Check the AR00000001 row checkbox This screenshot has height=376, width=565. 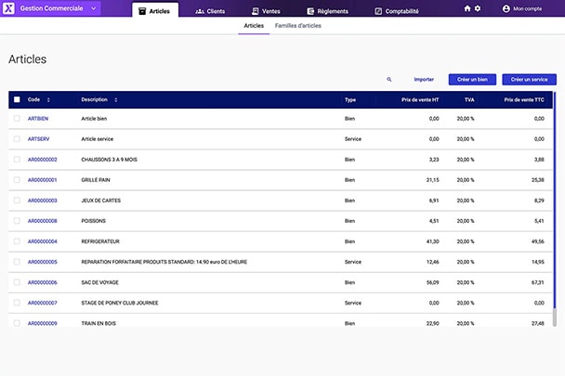tap(17, 180)
